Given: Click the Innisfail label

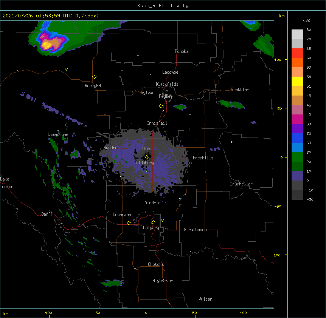Looking at the screenshot, I should click(157, 123).
